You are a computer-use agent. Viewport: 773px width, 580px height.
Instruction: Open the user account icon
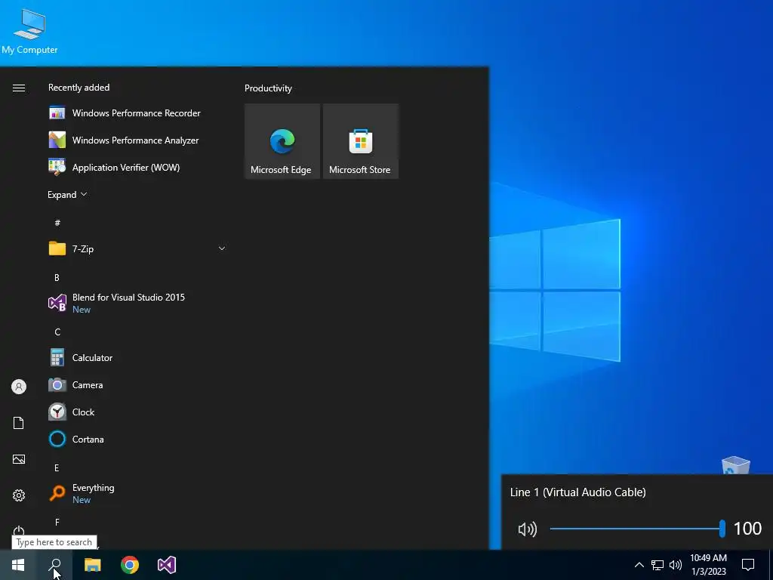pos(19,387)
